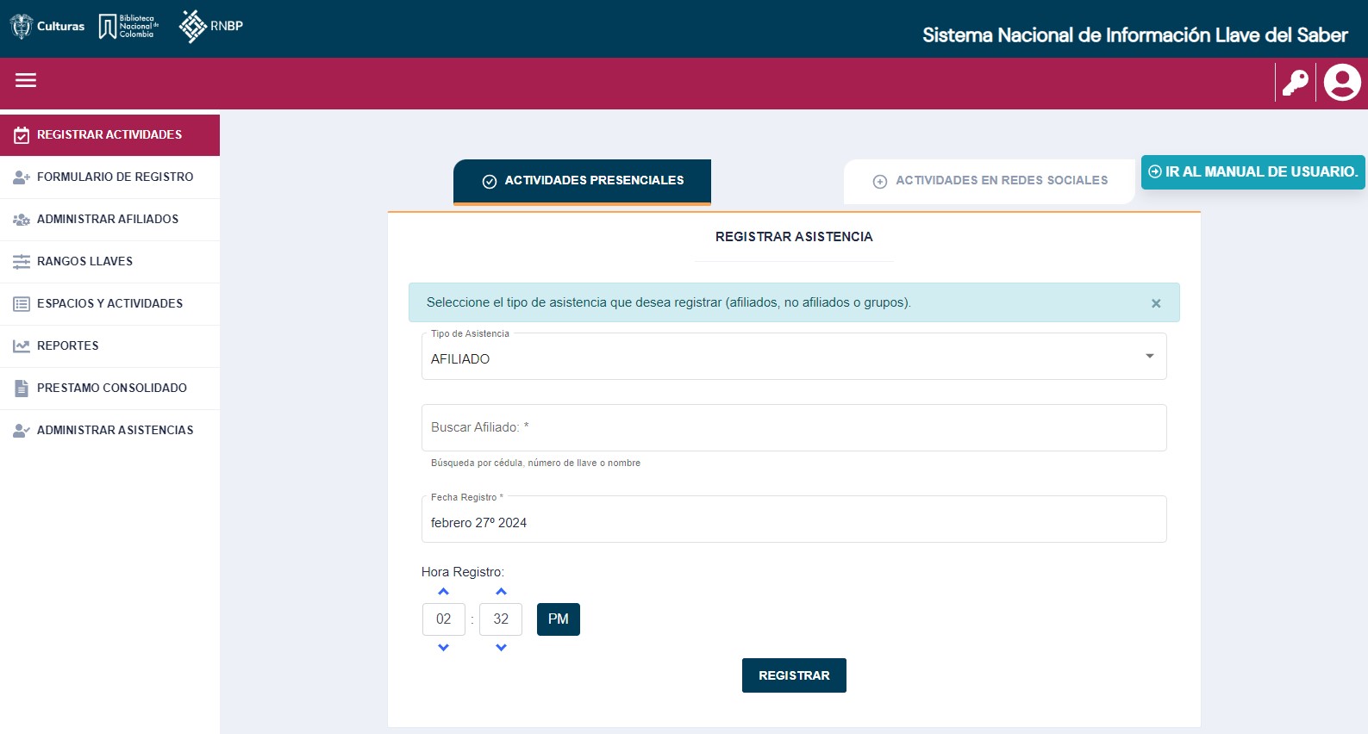Decrease the minutes with down chevron
Screen dimensions: 1368x734
501,647
